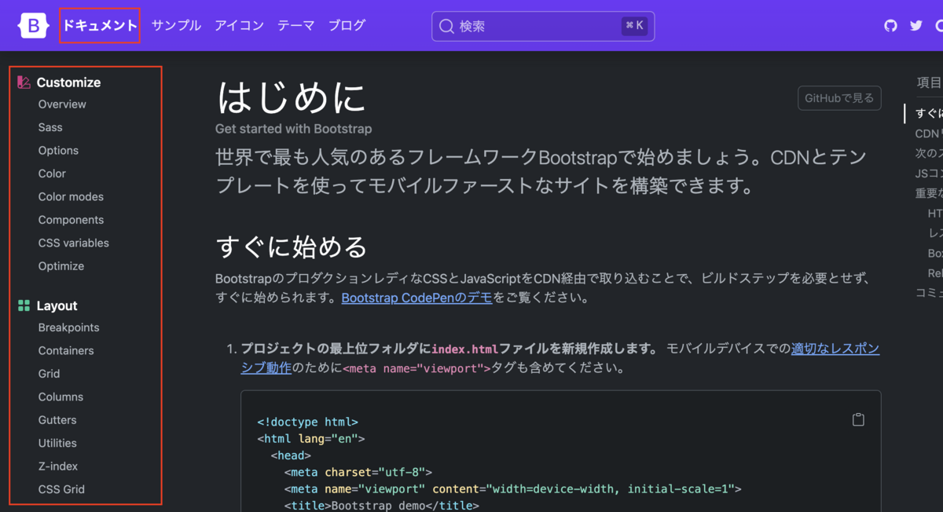Copy code with the clipboard icon
The height and width of the screenshot is (512, 943).
point(858,419)
